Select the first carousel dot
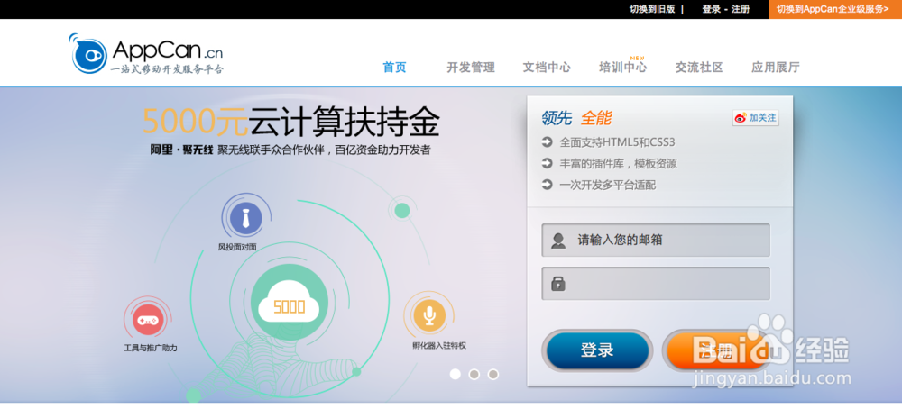The image size is (902, 409). 455,375
